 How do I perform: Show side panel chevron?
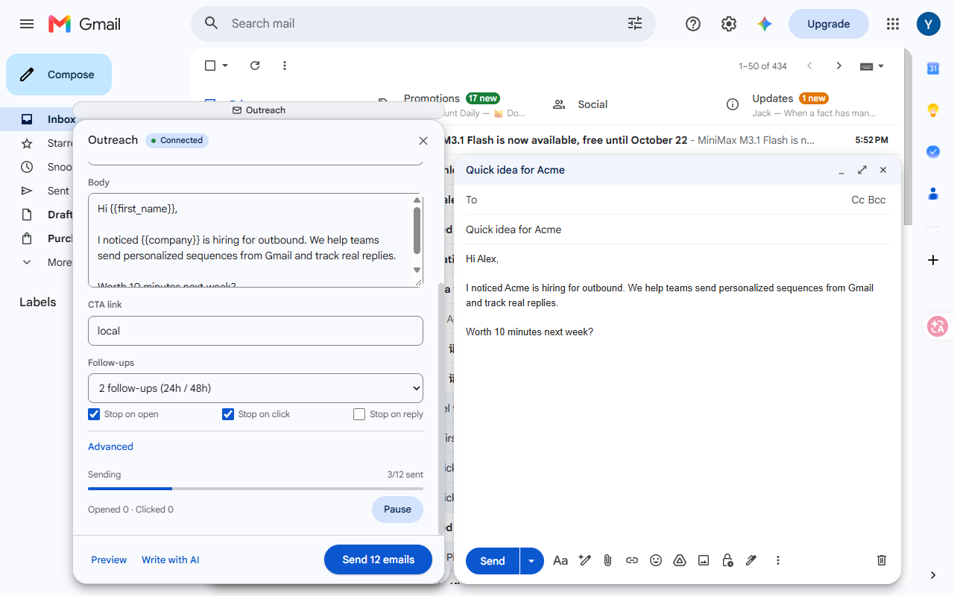click(x=933, y=575)
